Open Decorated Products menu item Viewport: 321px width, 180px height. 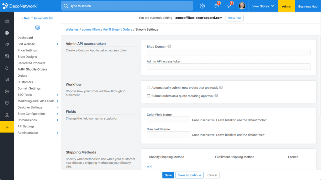(31, 63)
